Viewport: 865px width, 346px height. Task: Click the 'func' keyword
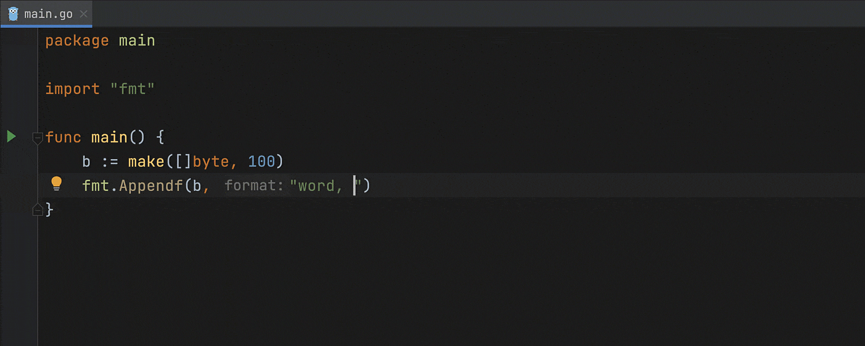63,138
